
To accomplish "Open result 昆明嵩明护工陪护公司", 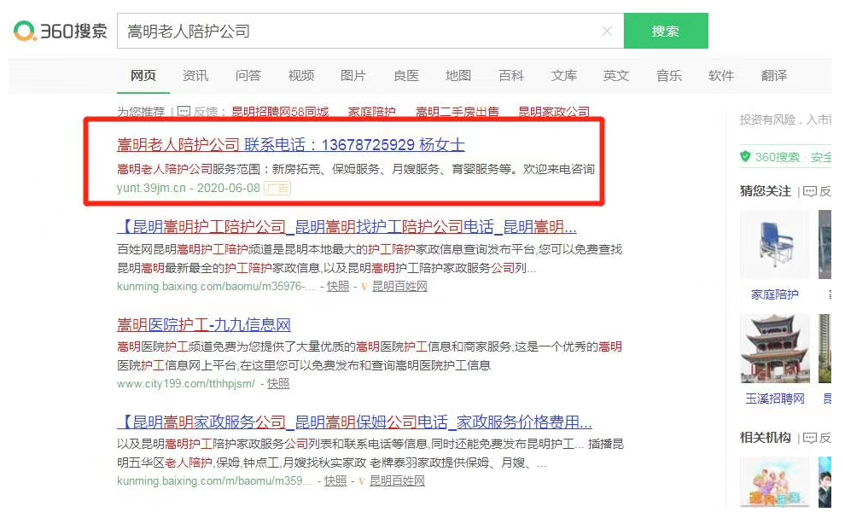I will click(347, 227).
